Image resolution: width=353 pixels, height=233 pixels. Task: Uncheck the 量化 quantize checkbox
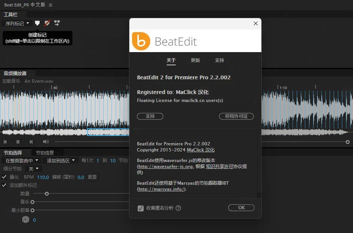point(4,177)
